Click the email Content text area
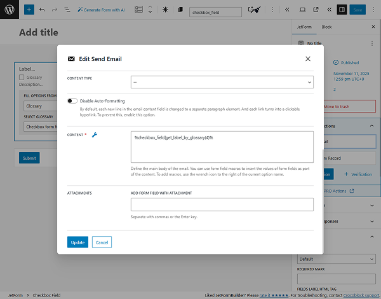 pos(222,147)
